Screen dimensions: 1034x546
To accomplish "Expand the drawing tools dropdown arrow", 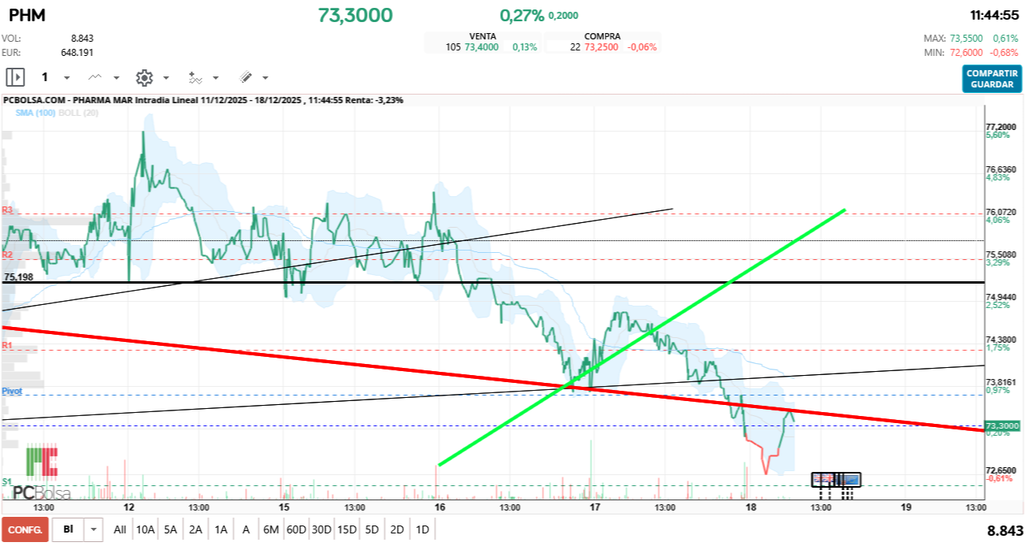I will [265, 78].
